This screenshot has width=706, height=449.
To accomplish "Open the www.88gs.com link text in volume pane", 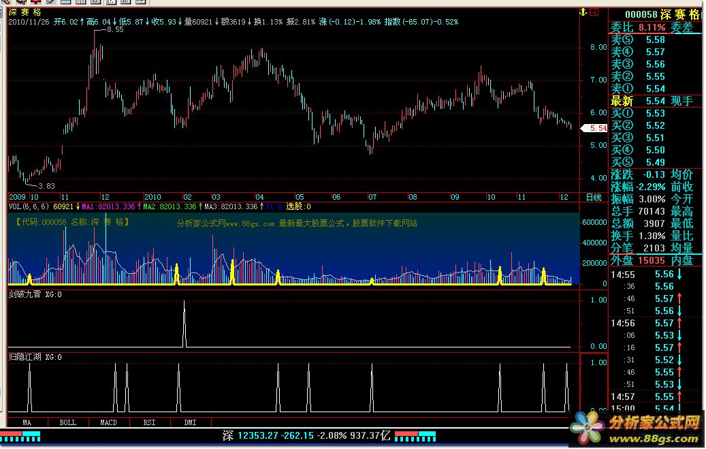I will [x=250, y=223].
